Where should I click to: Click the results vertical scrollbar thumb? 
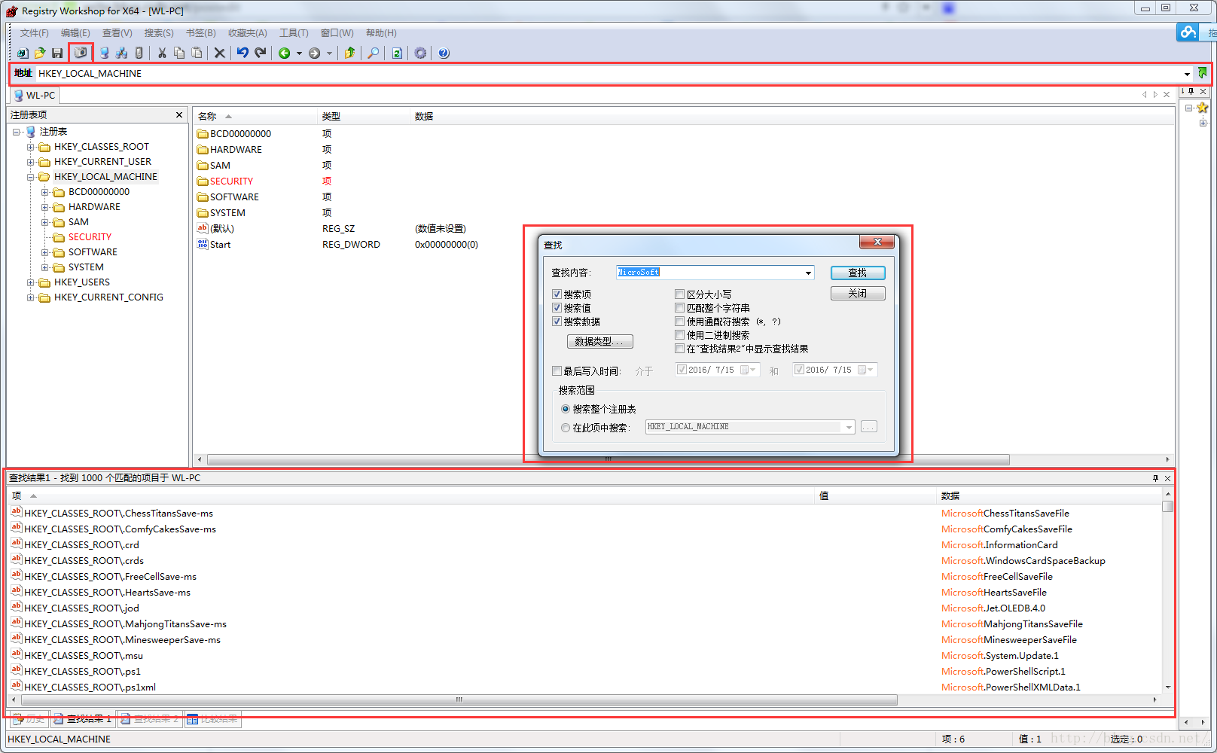1168,506
